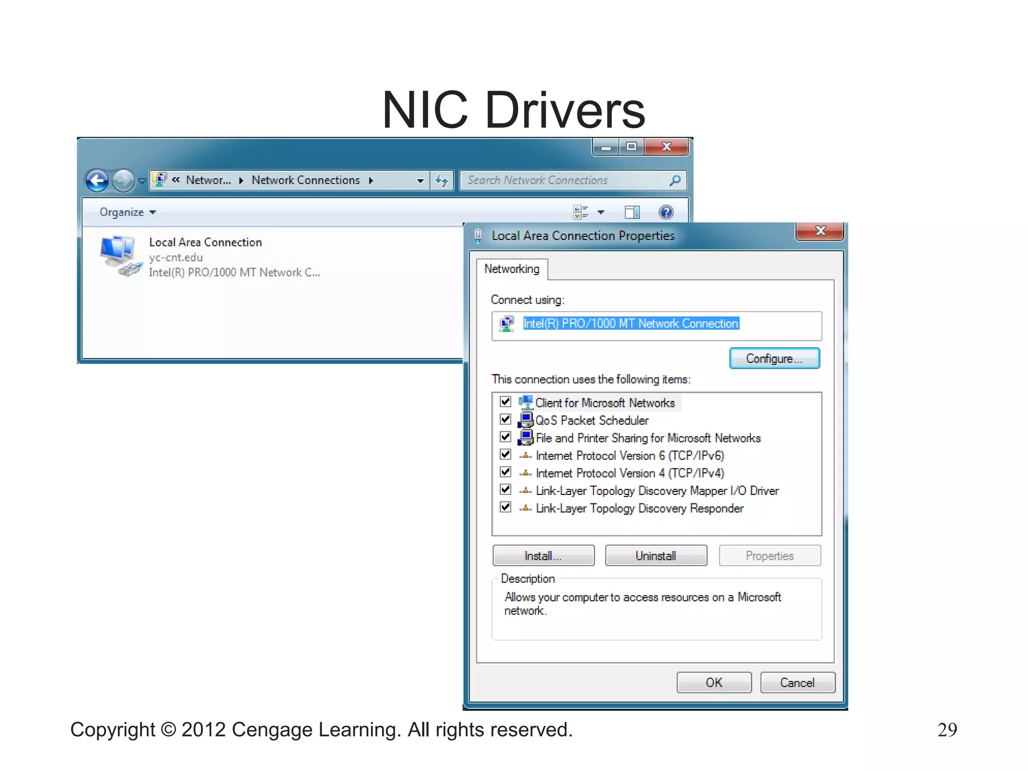Click the Topology Discovery Responder protocol icon
The height and width of the screenshot is (771, 1028).
click(x=525, y=508)
